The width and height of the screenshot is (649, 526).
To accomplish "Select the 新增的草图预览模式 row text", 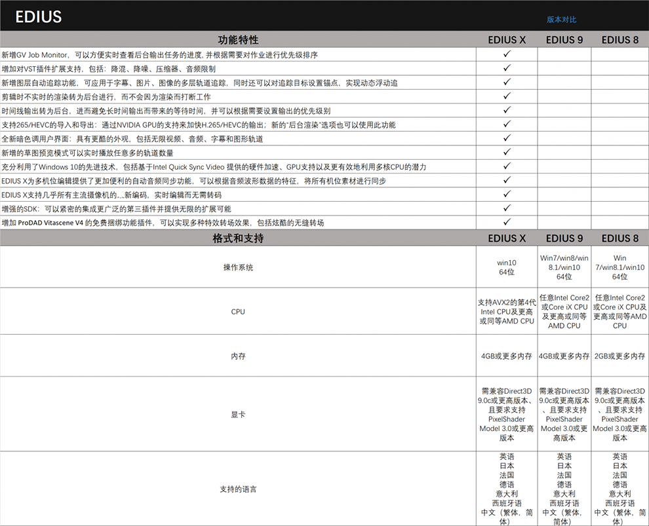I will click(87, 153).
